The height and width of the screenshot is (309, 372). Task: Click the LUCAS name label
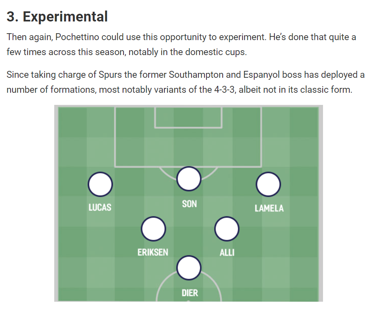tap(100, 207)
